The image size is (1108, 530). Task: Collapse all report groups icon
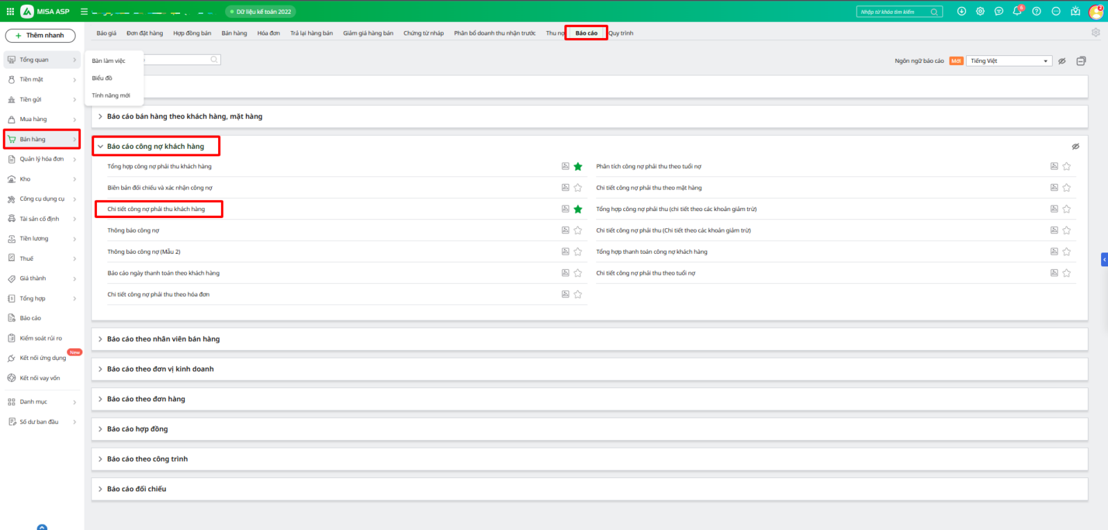(1081, 61)
